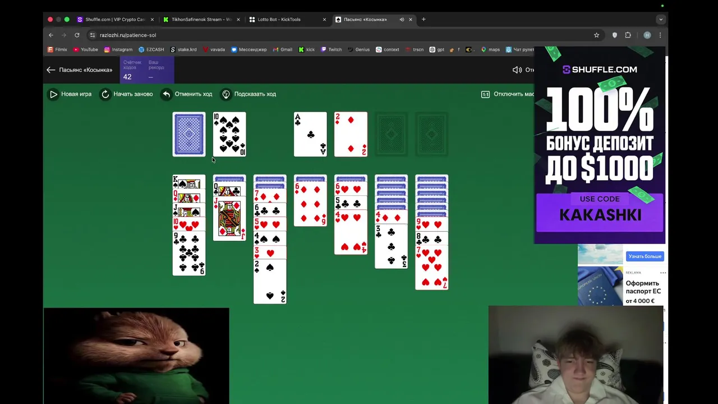Bookmark this page with the star

(x=596, y=35)
